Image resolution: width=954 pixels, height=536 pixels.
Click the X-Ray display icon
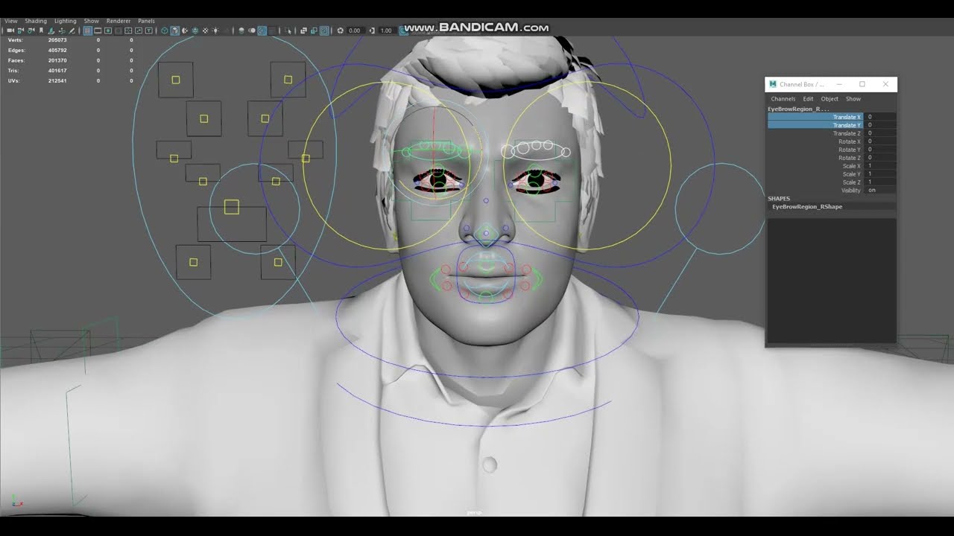(303, 31)
